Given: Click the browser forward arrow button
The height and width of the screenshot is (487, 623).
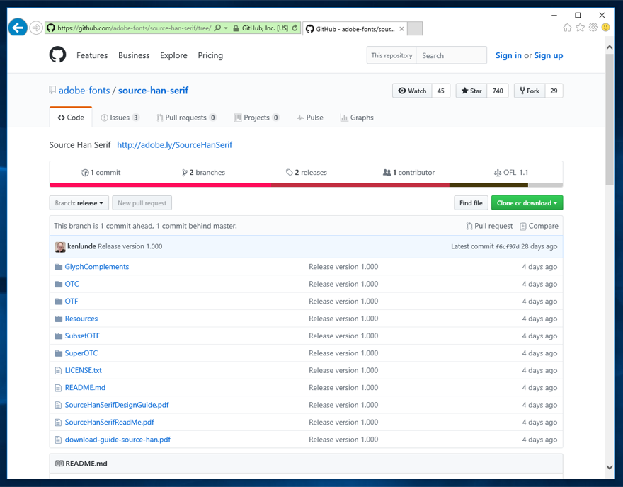Looking at the screenshot, I should pos(36,28).
